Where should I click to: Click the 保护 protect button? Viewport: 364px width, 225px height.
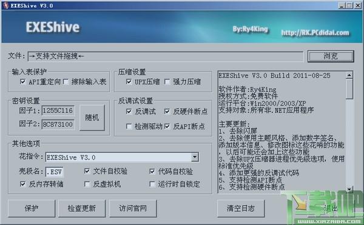(32, 208)
